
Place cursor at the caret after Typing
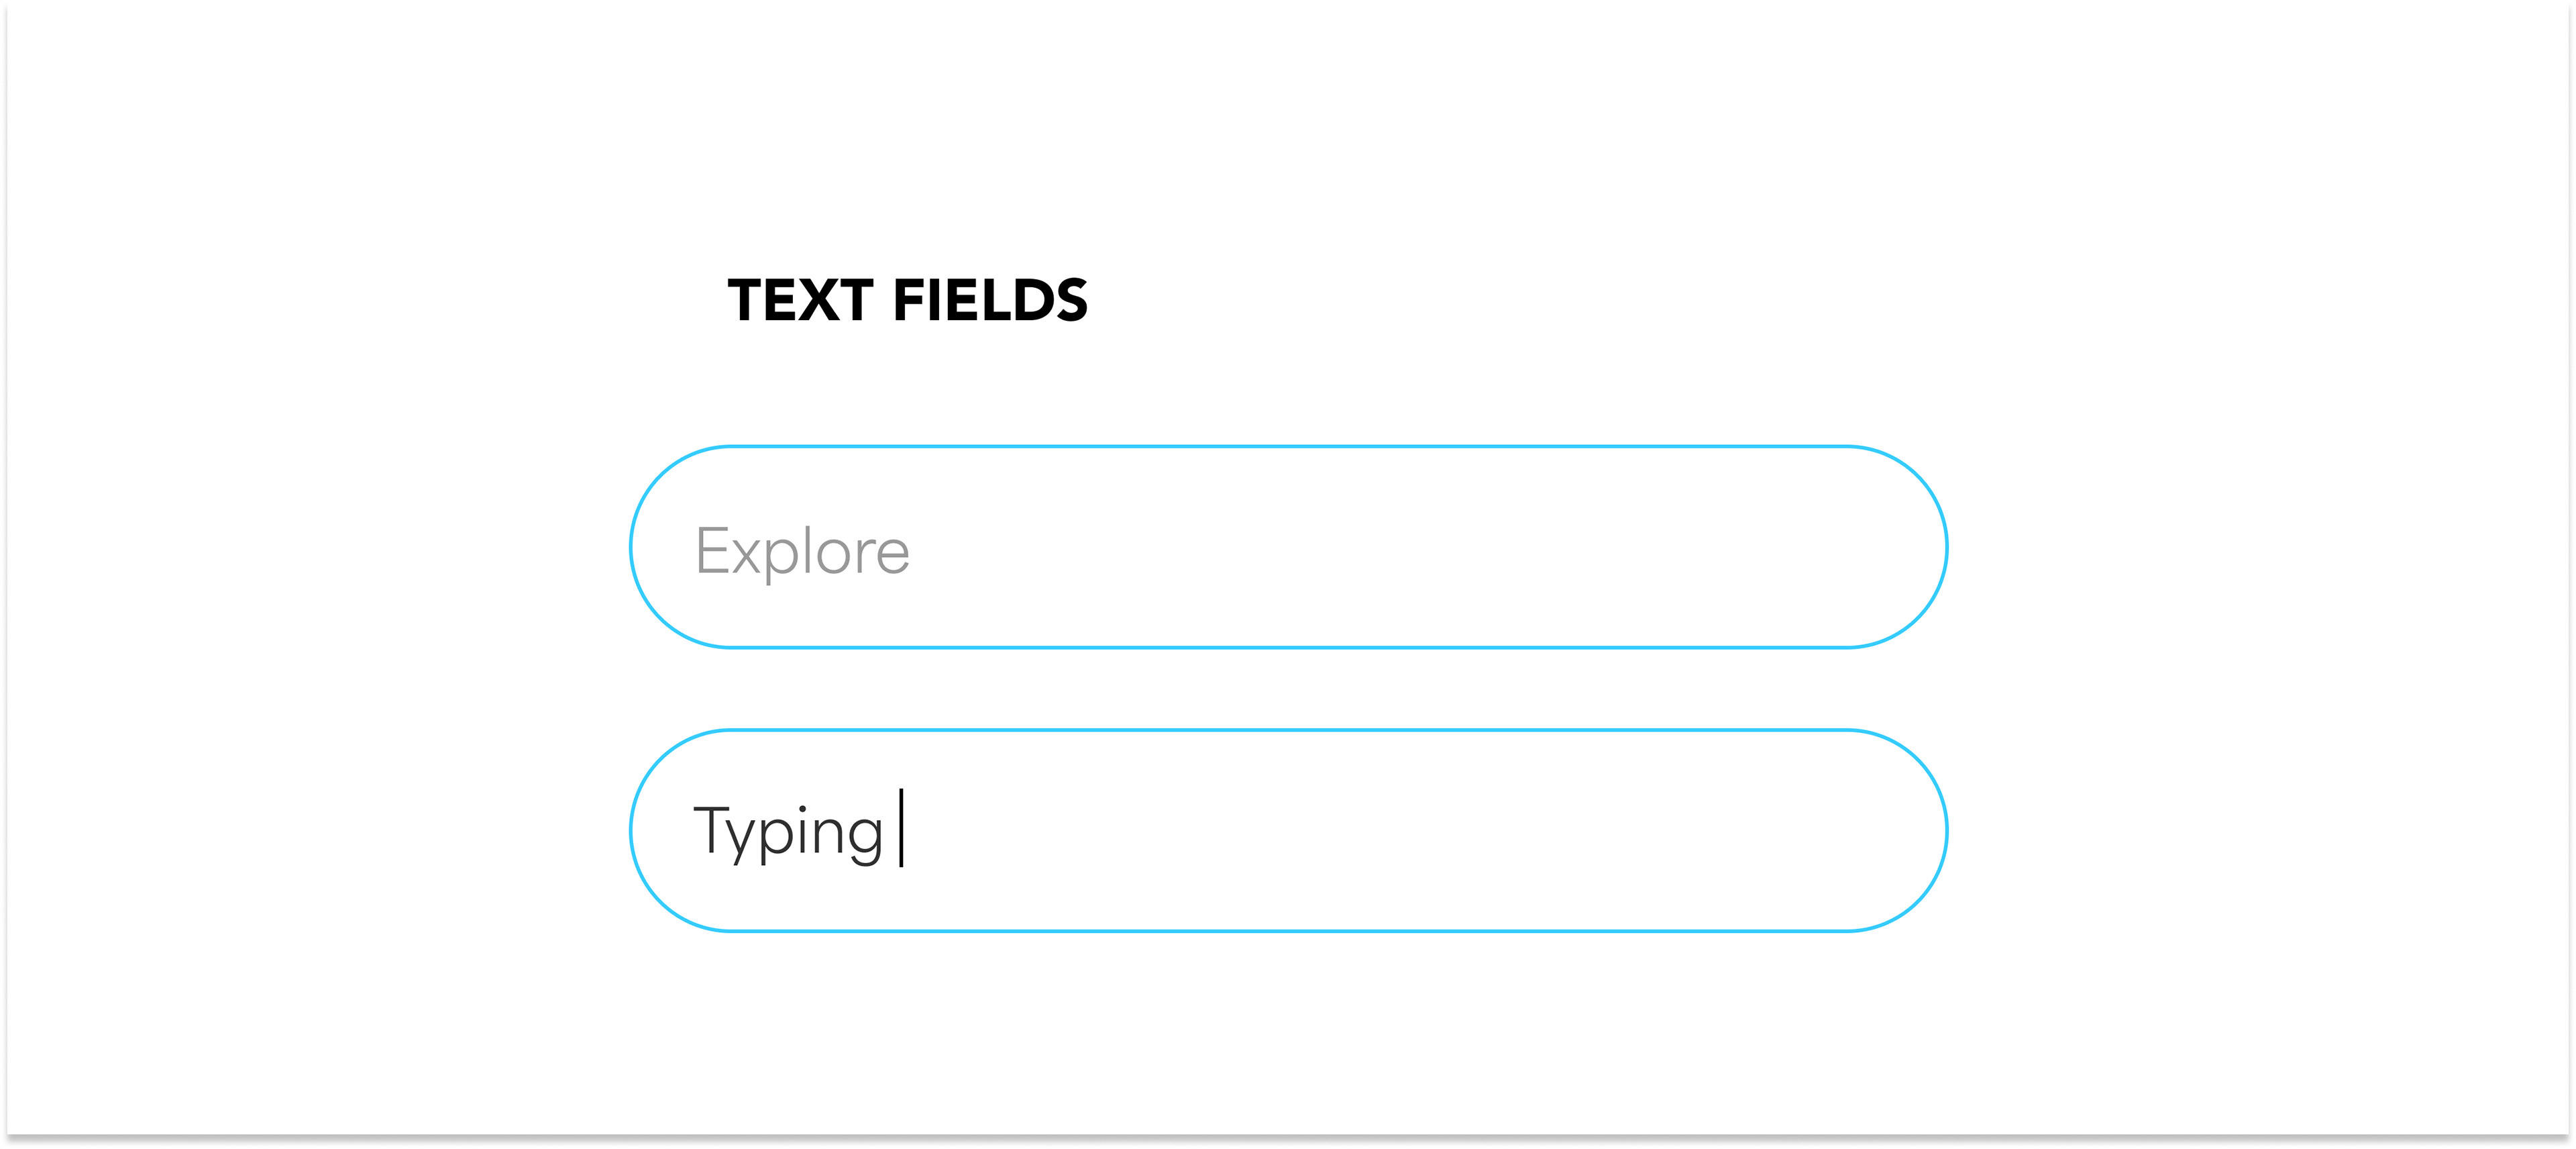pyautogui.click(x=901, y=828)
